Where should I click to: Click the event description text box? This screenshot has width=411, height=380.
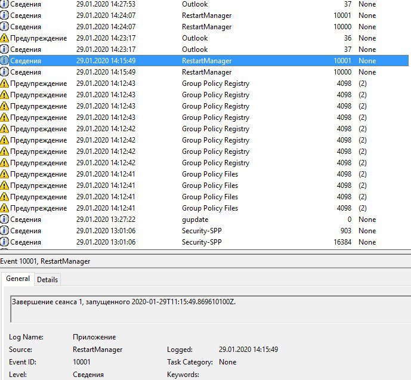pyautogui.click(x=211, y=309)
